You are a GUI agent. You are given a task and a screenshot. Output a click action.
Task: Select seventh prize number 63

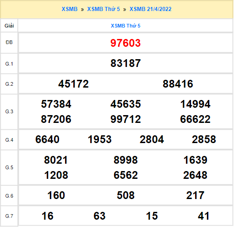click(x=99, y=216)
